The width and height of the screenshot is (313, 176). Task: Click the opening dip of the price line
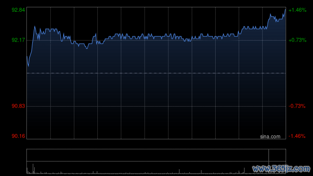pyautogui.click(x=28, y=66)
